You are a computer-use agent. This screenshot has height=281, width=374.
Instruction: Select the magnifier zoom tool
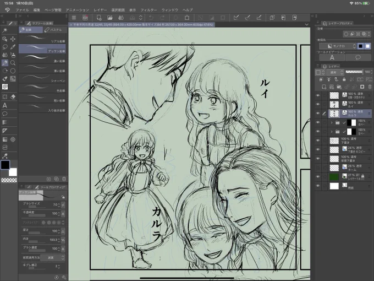pyautogui.click(x=13, y=63)
